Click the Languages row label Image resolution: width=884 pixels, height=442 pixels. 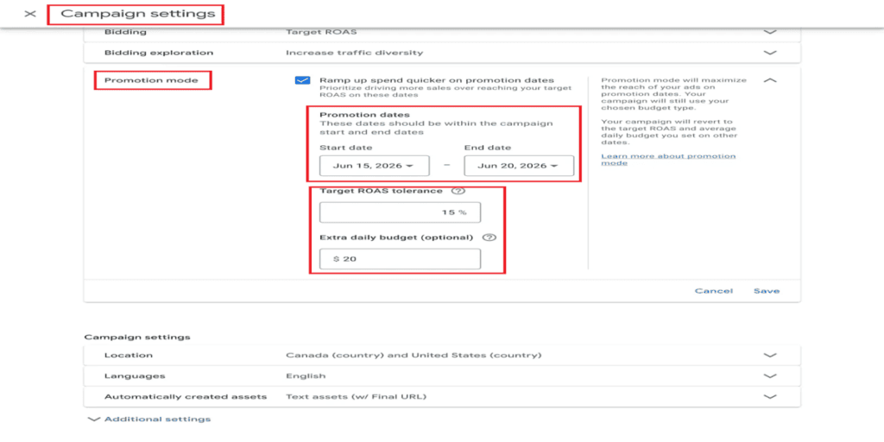(x=135, y=376)
